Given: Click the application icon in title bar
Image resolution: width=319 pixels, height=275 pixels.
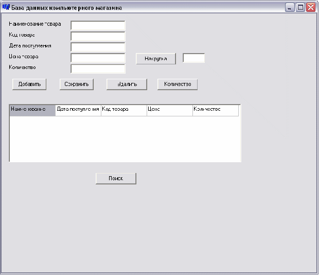Looking at the screenshot, I should coord(6,7).
